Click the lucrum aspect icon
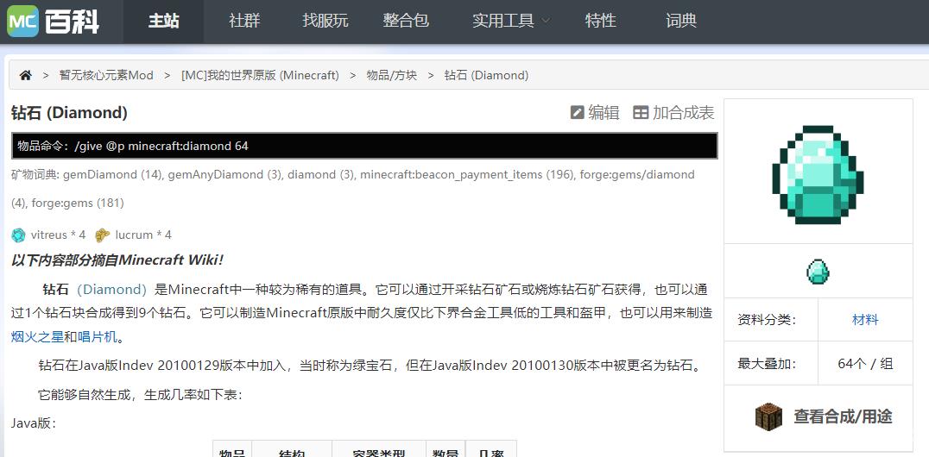This screenshot has height=457, width=929. tap(103, 235)
